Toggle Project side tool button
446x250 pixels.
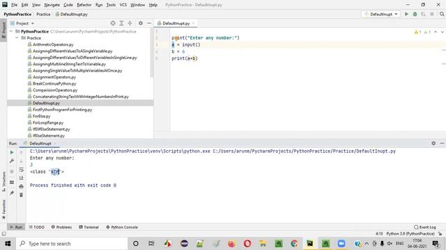pyautogui.click(x=3, y=31)
